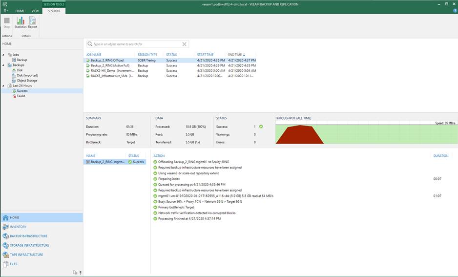This screenshot has height=277, width=458.
Task: Click DURATION column header
Action: pos(441,156)
